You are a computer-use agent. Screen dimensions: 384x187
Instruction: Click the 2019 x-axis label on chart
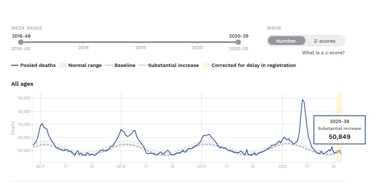tap(202, 166)
